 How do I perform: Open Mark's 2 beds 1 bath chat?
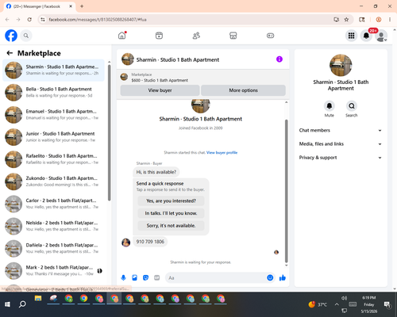pyautogui.click(x=53, y=270)
